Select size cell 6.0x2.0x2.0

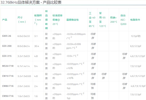point(23,36)
